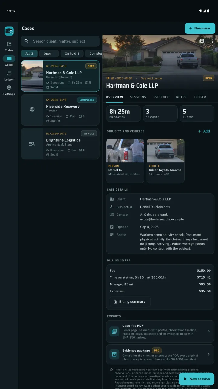Click the Time on station $715.42 amount
Viewport: 218px width, 389px height.
pos(204,277)
